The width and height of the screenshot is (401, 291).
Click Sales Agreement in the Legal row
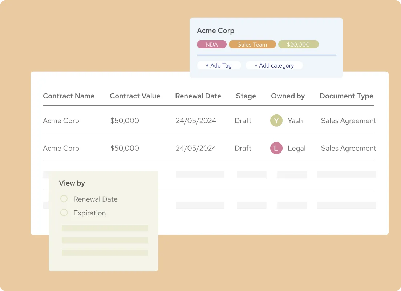coord(348,148)
